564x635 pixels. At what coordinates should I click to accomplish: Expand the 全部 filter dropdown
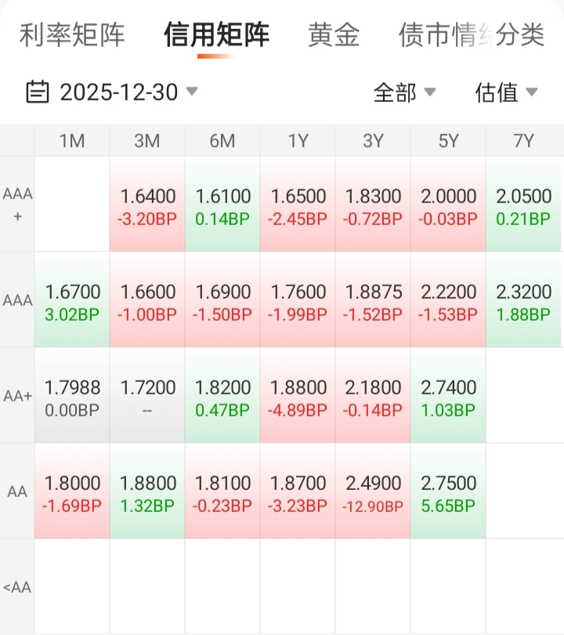click(403, 93)
